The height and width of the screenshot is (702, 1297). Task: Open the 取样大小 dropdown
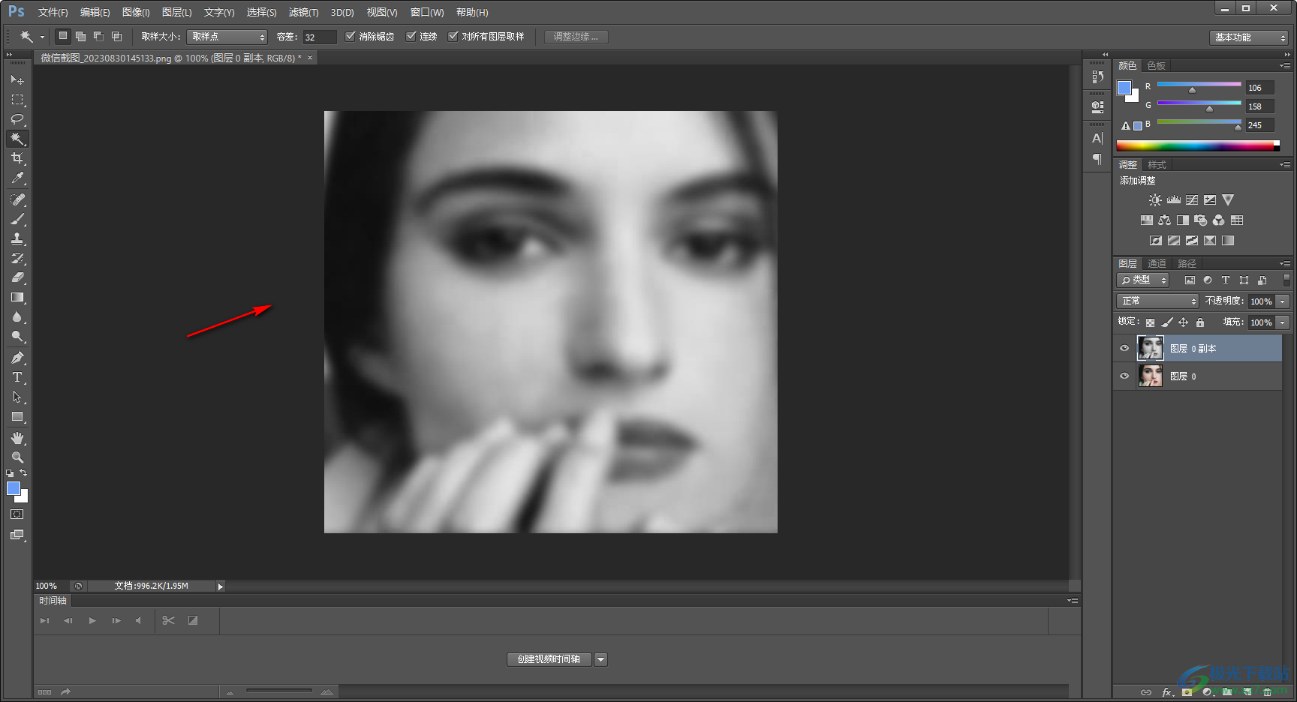tap(227, 37)
